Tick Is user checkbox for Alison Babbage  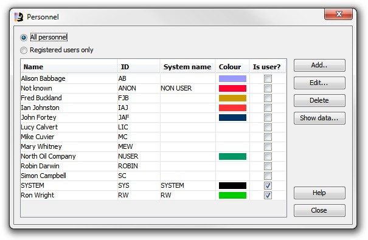[x=268, y=78]
